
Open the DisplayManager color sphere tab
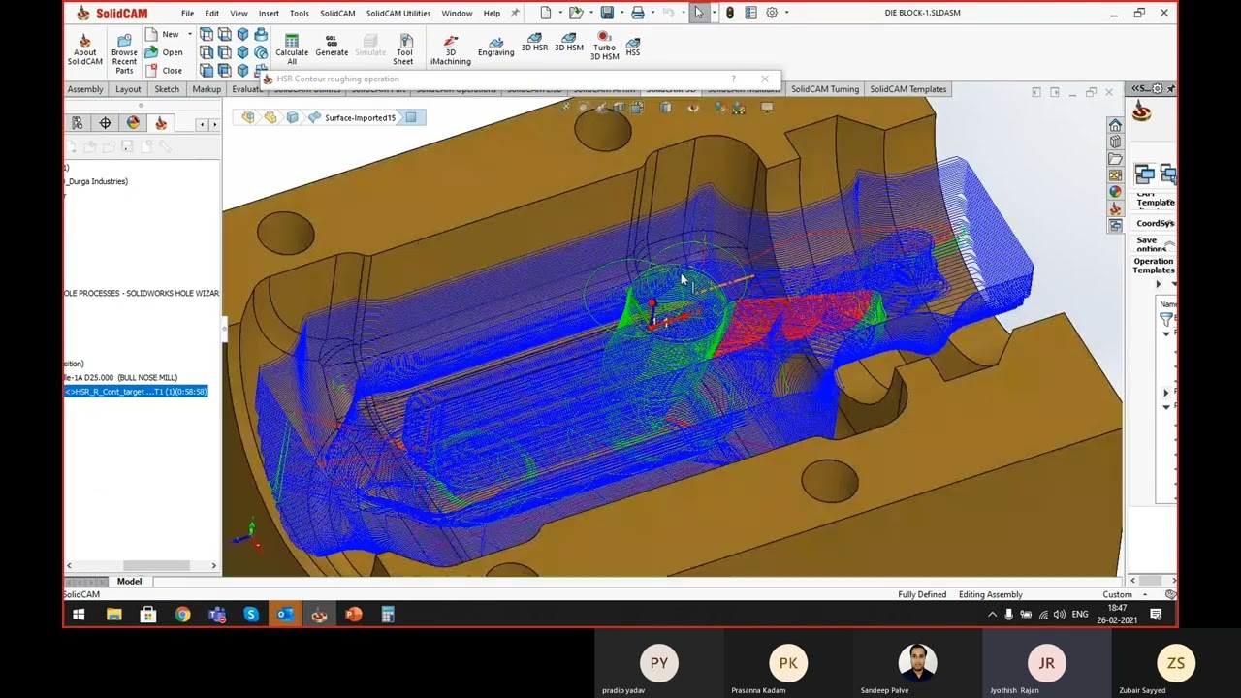tap(133, 123)
